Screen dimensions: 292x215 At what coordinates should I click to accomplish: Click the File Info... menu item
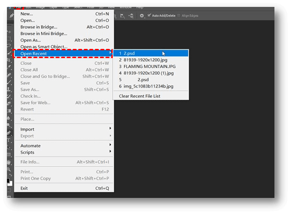pos(64,162)
